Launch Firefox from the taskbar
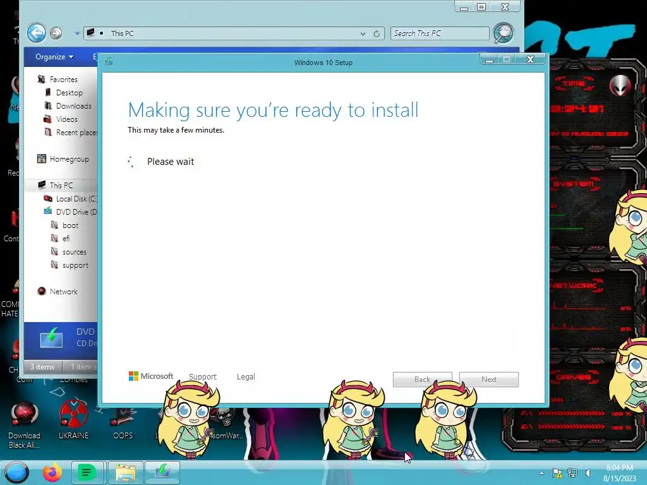This screenshot has width=647, height=485. (x=52, y=472)
